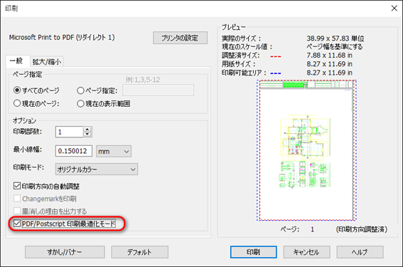Open the 印刷モード オリジナルカラー dropdown
Image resolution: width=403 pixels, height=267 pixels.
click(x=97, y=169)
